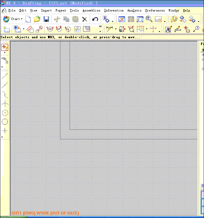Viewport: 204px width, 218px height.
Task: Click the New Sheet icon
Action: coord(6,29)
